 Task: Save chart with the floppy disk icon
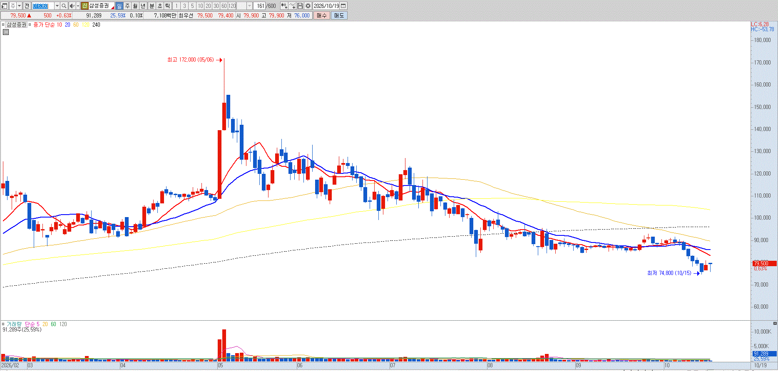click(x=300, y=6)
